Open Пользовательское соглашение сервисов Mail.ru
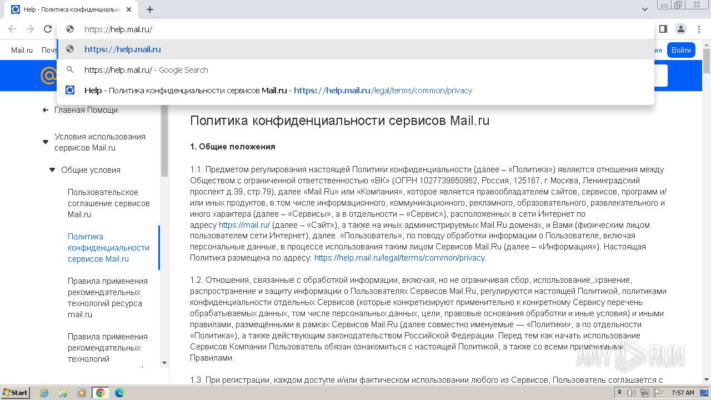 (109, 203)
